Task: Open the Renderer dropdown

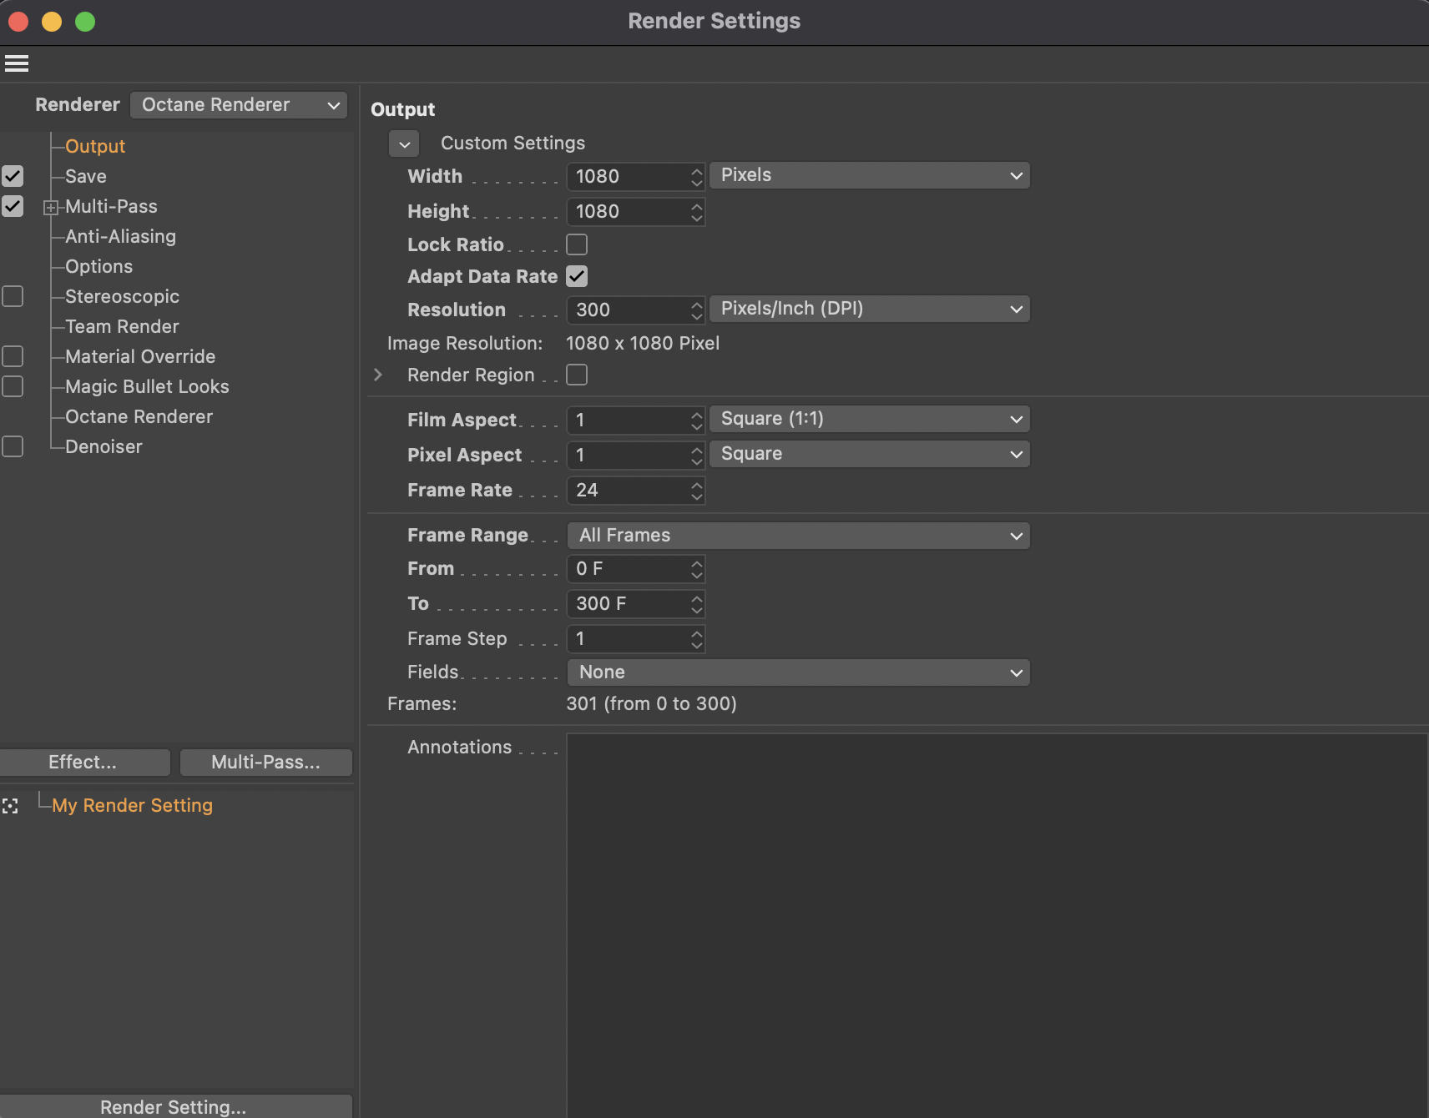Action: [x=239, y=105]
